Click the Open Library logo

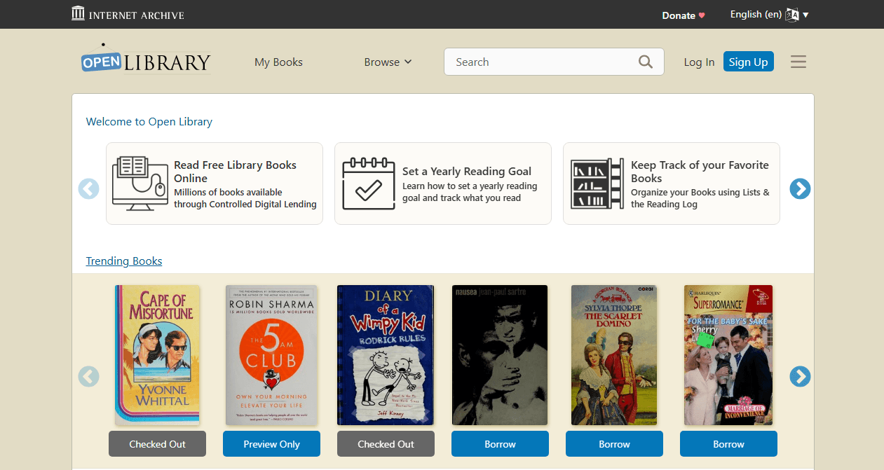(x=146, y=59)
